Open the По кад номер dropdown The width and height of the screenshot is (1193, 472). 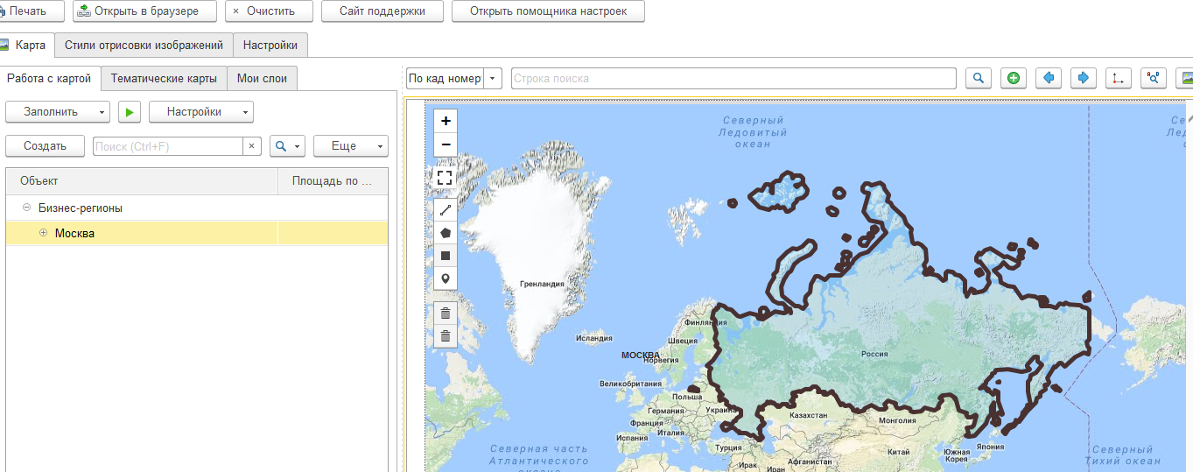(x=494, y=79)
